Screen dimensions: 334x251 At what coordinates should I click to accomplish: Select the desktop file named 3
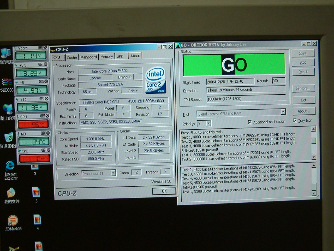(x=36, y=195)
